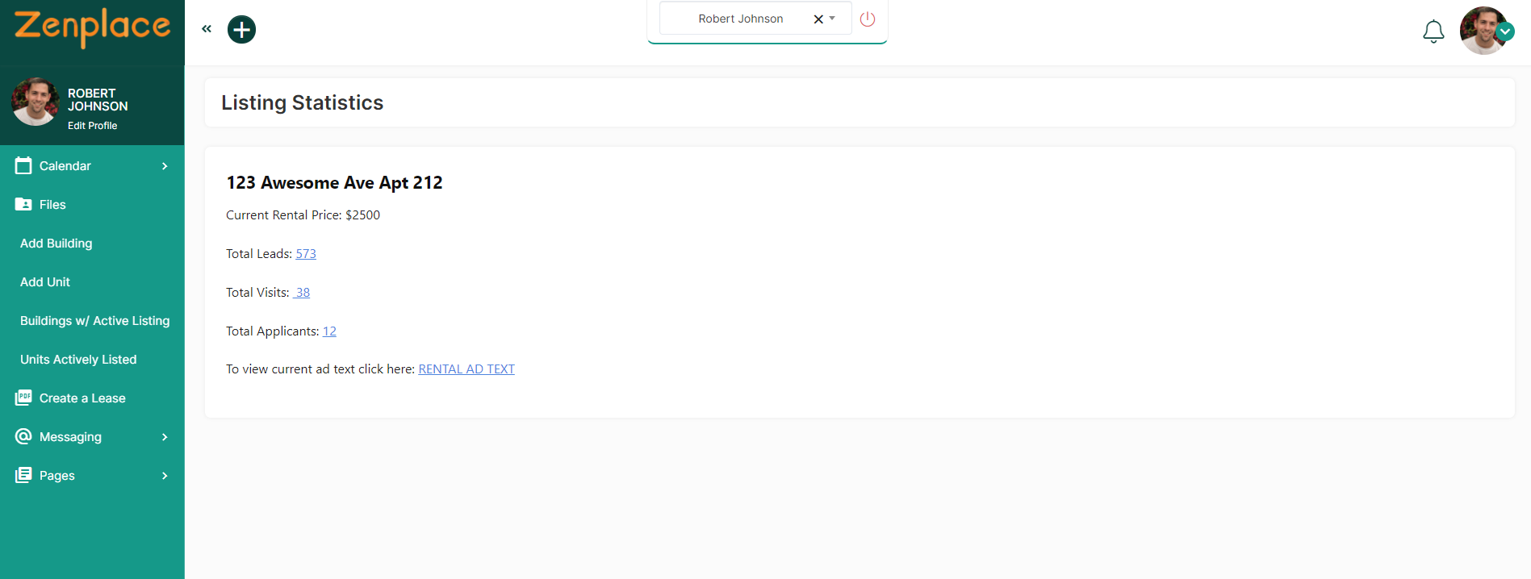Viewport: 1531px width, 579px height.
Task: Open the Messaging label in sidebar
Action: click(x=70, y=437)
